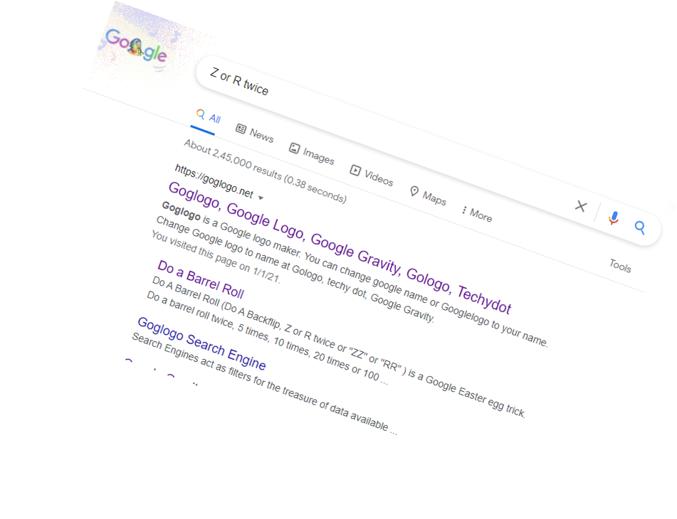Click the Images tab picture icon
Image resolution: width=677 pixels, height=519 pixels.
point(294,149)
